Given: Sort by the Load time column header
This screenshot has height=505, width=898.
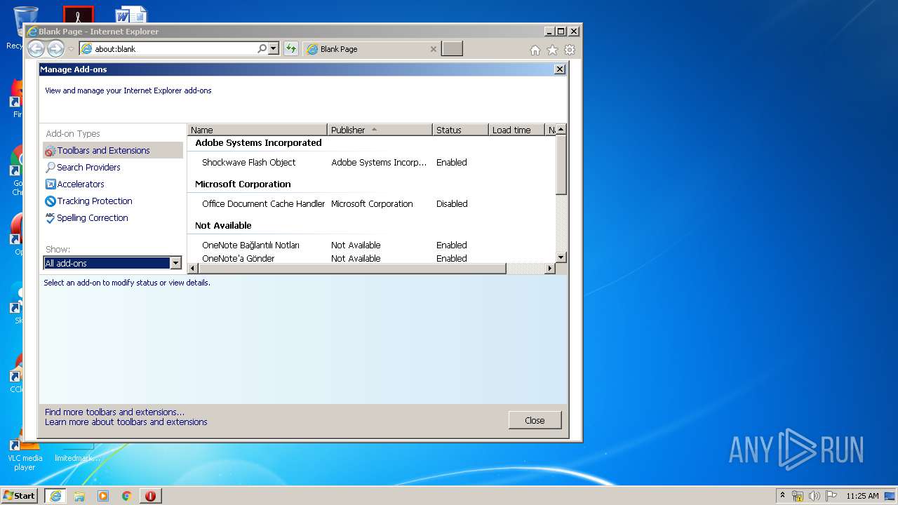Looking at the screenshot, I should [x=516, y=130].
